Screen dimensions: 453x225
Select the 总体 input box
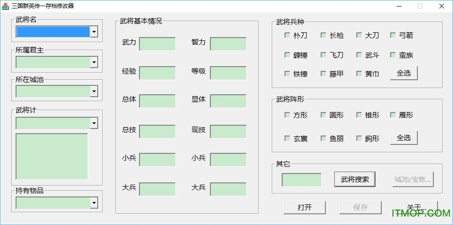click(x=157, y=101)
